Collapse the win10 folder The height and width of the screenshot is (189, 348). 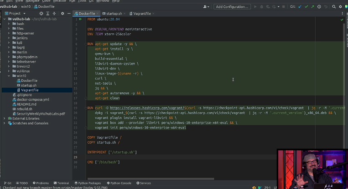point(9,76)
